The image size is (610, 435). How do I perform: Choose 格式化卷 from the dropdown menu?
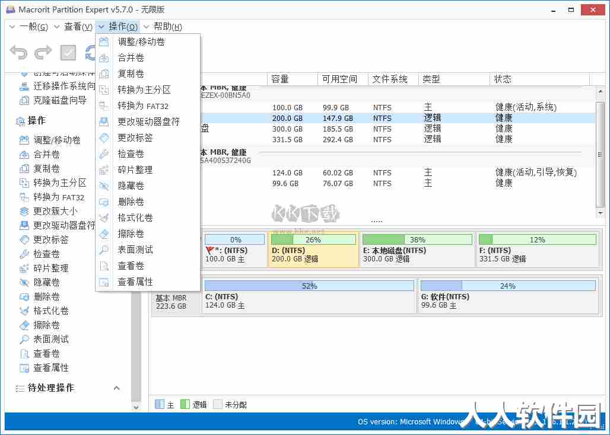(x=135, y=218)
